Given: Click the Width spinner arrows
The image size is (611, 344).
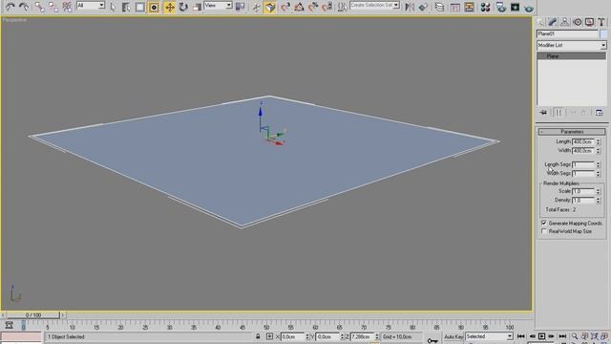Looking at the screenshot, I should 599,151.
